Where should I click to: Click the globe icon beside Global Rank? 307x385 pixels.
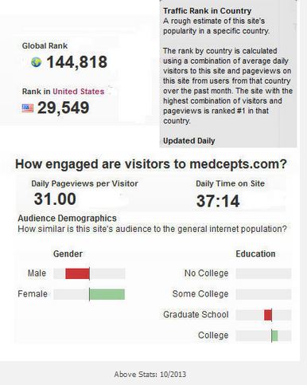coord(37,62)
